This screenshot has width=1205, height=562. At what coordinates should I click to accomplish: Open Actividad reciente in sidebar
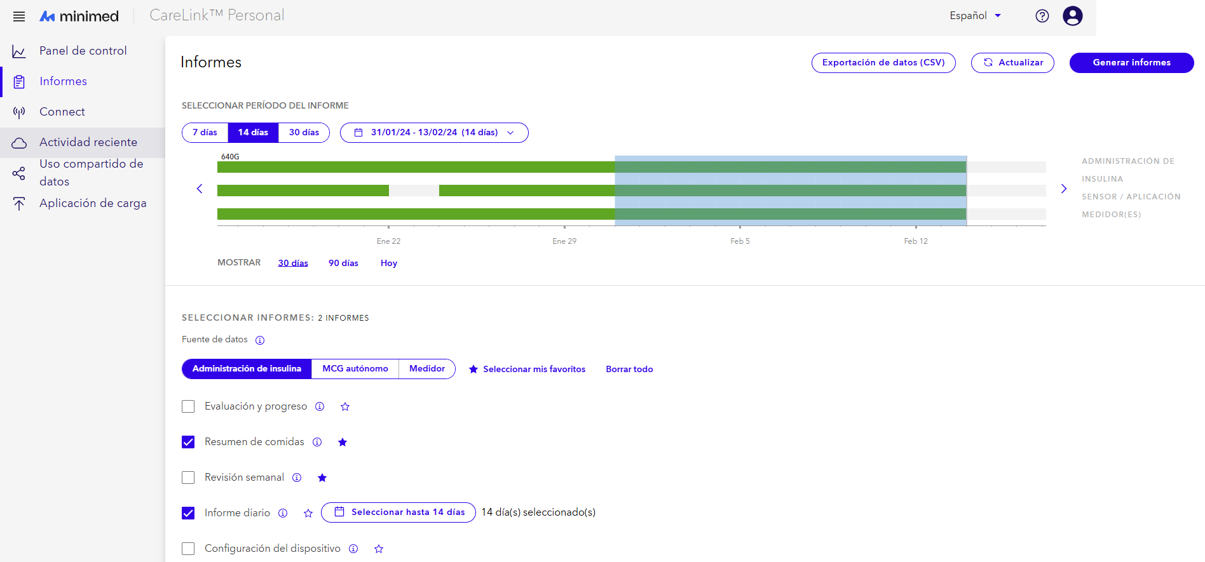coord(83,142)
